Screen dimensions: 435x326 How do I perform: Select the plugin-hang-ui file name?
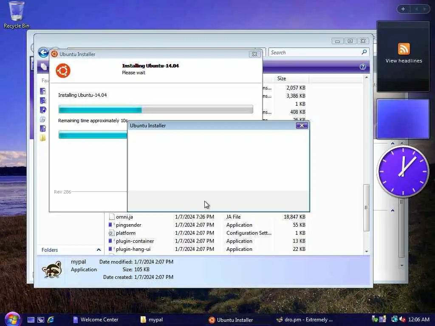[x=133, y=249]
